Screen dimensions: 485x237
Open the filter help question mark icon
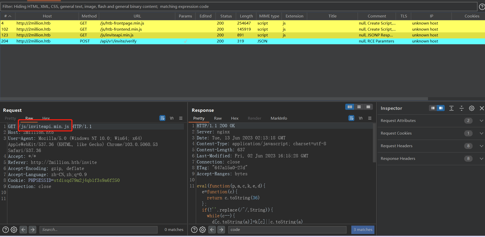click(x=482, y=7)
